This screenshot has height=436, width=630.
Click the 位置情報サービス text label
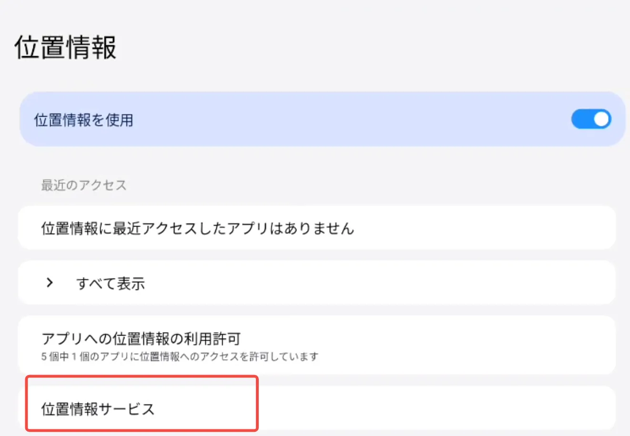98,409
